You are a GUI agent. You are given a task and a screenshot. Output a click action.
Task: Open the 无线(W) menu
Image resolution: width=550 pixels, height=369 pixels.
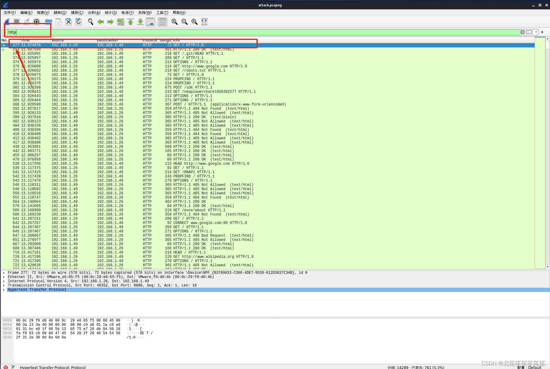[145, 12]
